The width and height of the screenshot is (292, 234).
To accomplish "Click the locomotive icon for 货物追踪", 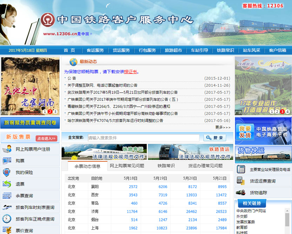I will (241, 193).
